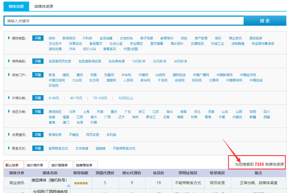Image resolution: width=293 pixels, height=193 pixels.
Task: Select the 医疗健康 media type
Action: coord(157,44)
